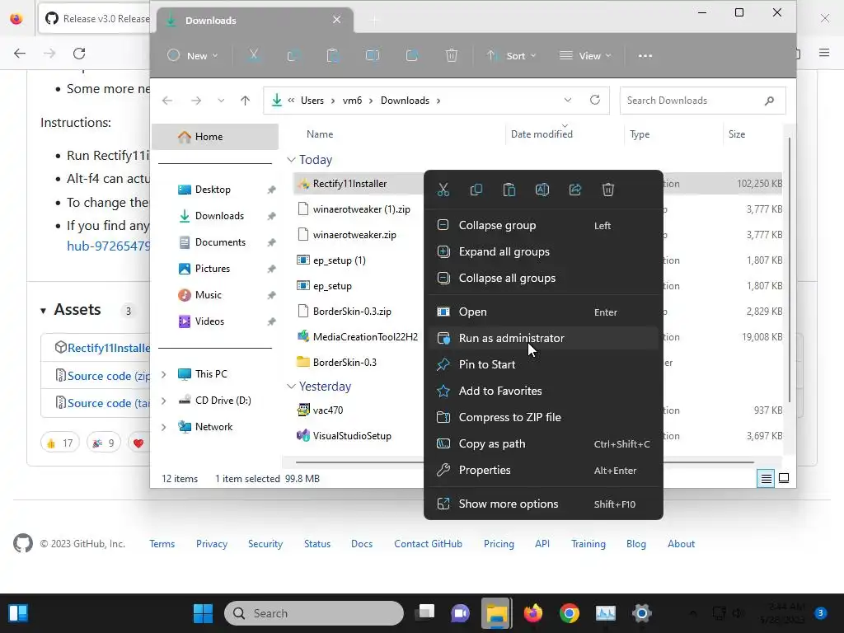The image size is (844, 633).
Task: Click the thumbs up reaction button
Action: pos(59,443)
